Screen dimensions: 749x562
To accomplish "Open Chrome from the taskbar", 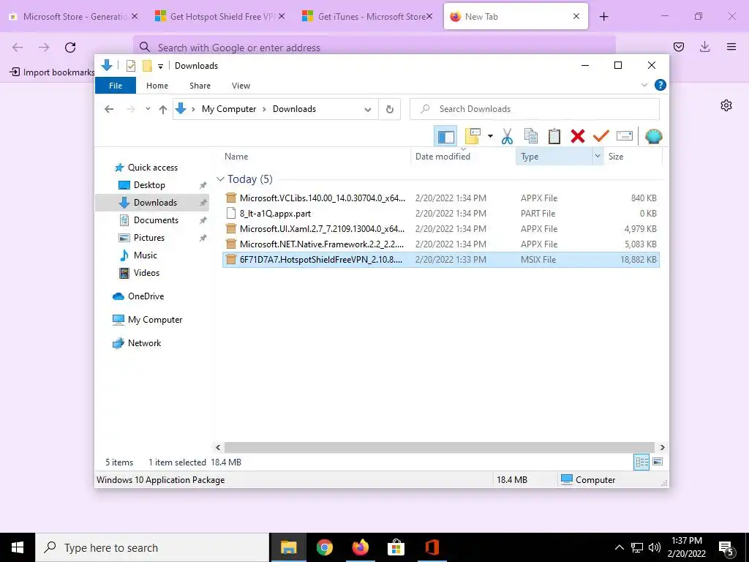I will point(324,547).
